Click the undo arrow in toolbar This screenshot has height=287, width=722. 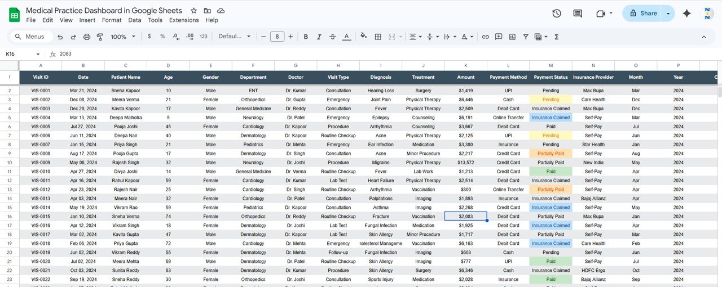click(60, 37)
